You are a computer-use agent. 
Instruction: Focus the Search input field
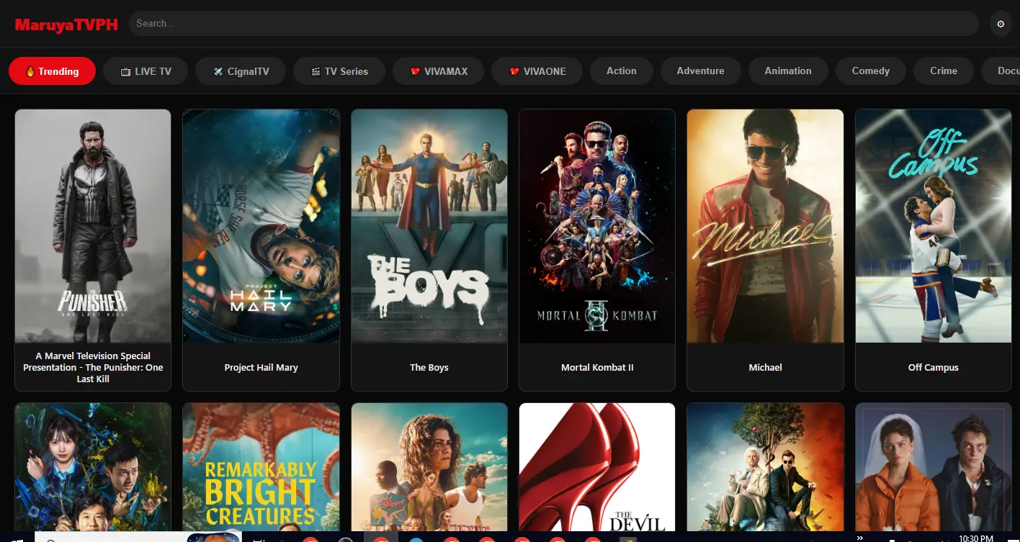[x=553, y=24]
